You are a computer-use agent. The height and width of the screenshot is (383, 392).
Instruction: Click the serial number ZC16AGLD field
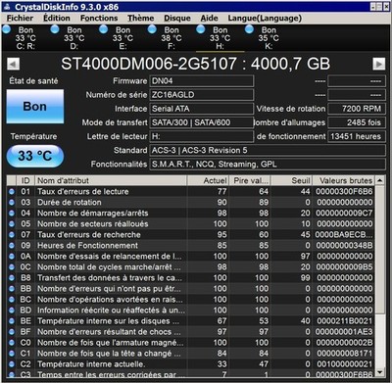[202, 95]
